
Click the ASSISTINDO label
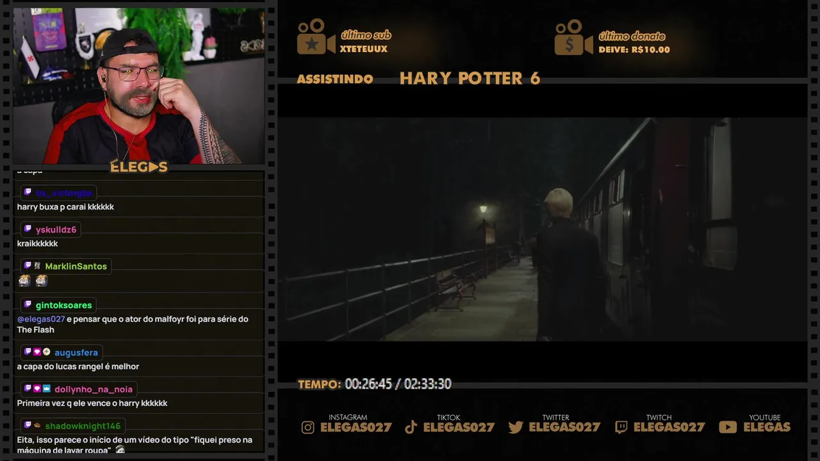(x=335, y=79)
